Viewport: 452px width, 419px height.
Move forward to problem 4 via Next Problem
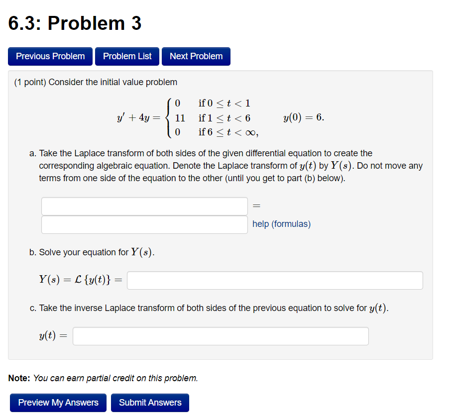pos(196,56)
